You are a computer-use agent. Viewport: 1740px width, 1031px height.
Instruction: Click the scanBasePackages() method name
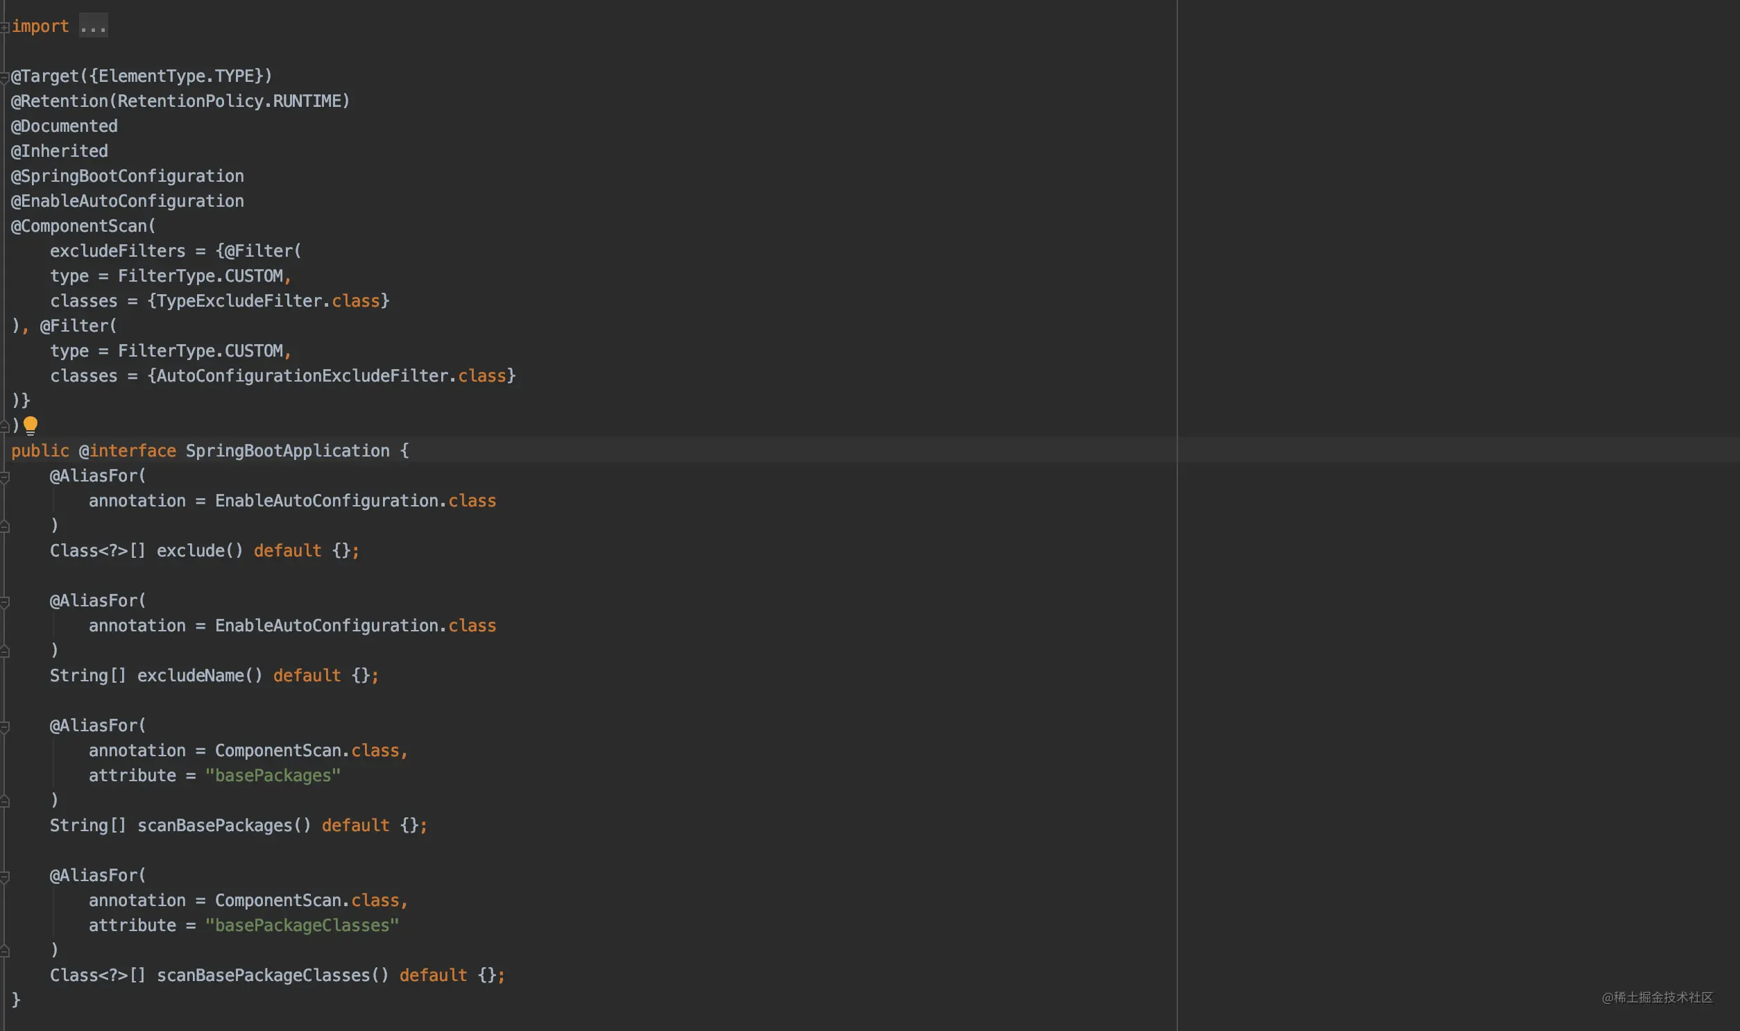(224, 826)
